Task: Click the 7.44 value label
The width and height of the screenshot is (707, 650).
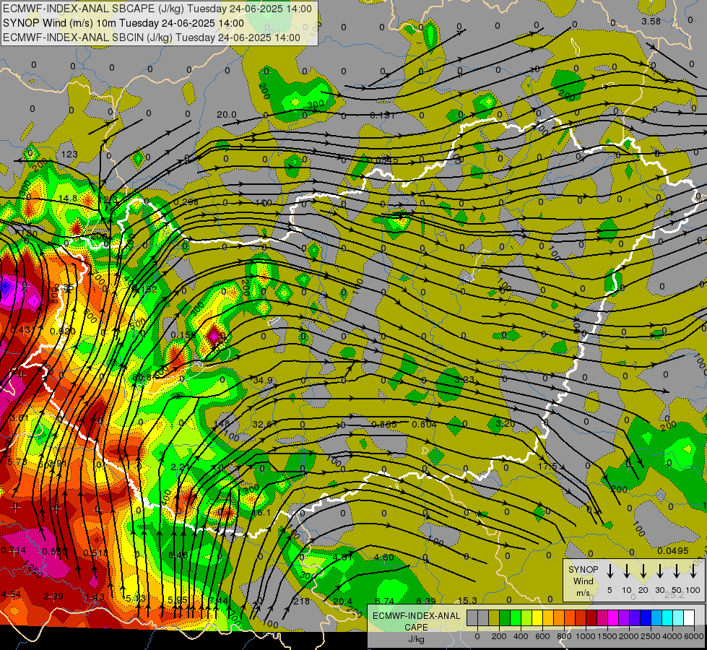Action: [219, 600]
